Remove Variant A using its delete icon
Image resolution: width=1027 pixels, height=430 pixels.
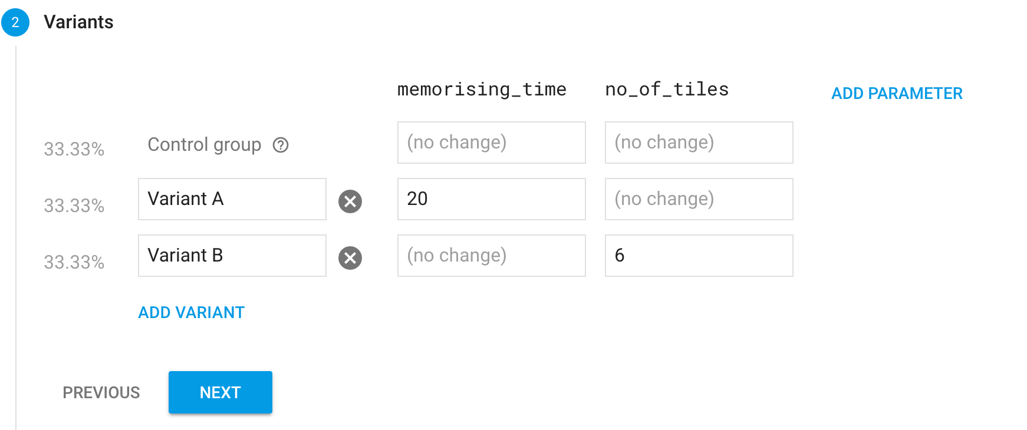pos(350,201)
